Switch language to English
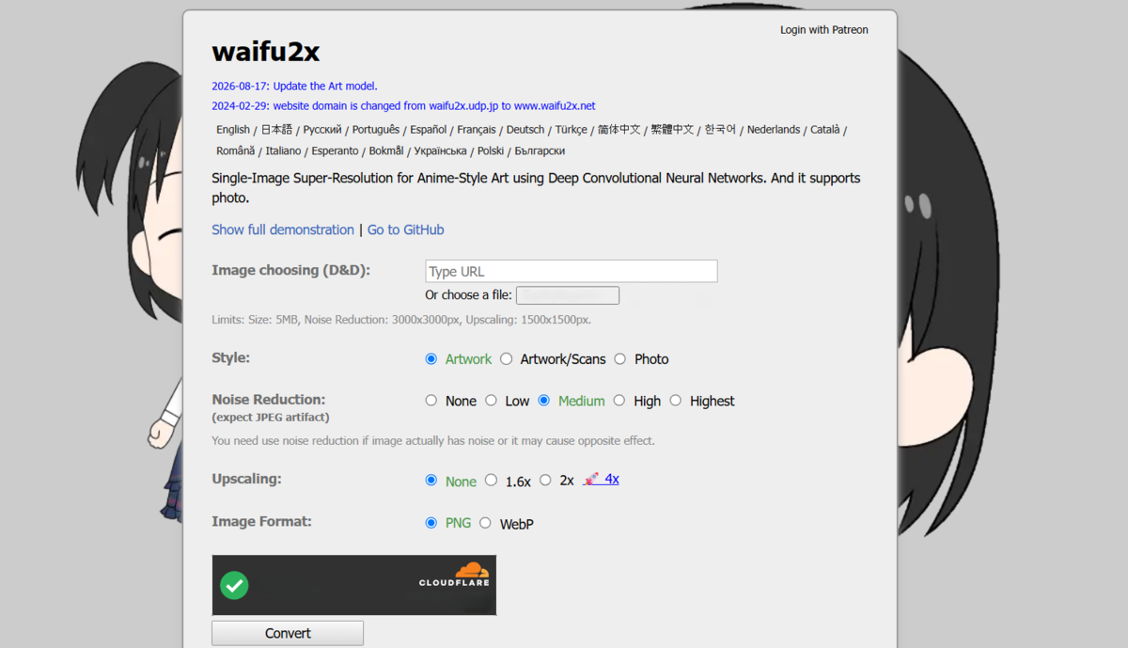 (233, 130)
